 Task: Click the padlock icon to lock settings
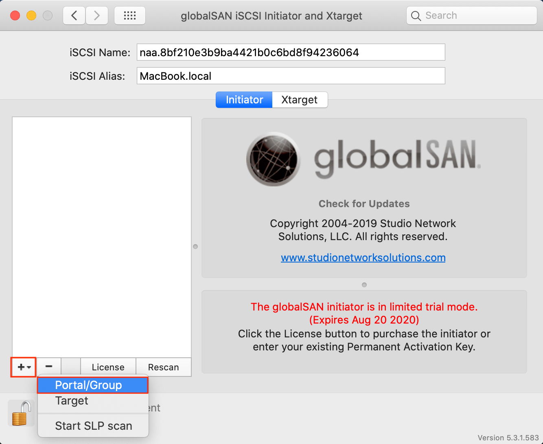(x=21, y=413)
